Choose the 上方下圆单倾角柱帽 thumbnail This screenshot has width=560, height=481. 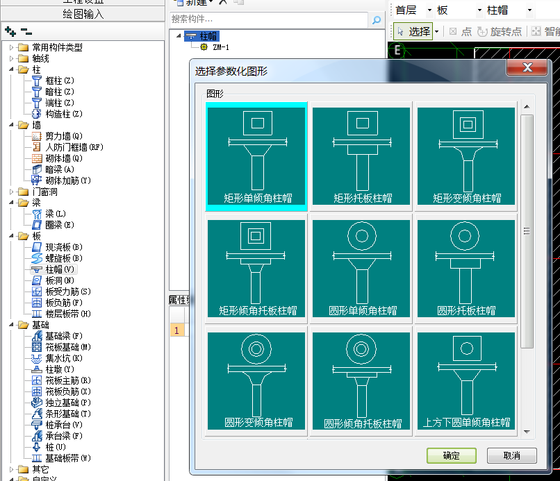pos(466,381)
